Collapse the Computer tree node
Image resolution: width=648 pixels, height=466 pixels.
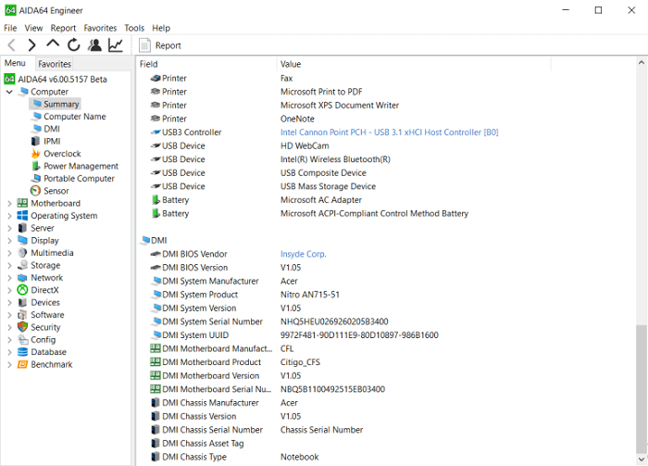[x=9, y=92]
